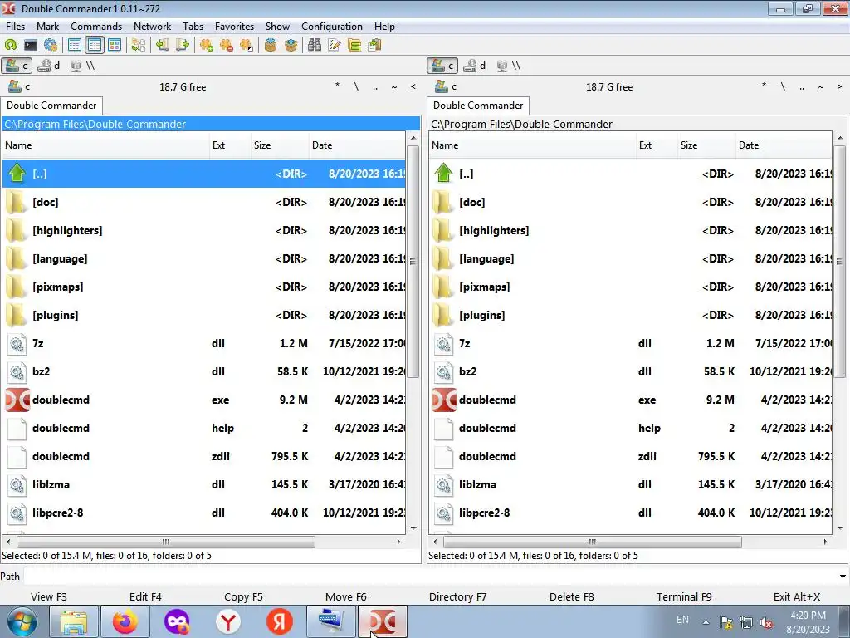
Task: Select drive c in left panel drive bar
Action: [x=17, y=66]
